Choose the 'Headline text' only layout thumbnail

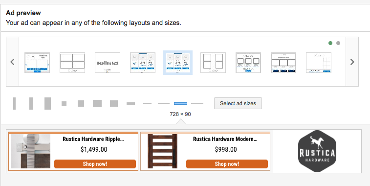(x=108, y=63)
